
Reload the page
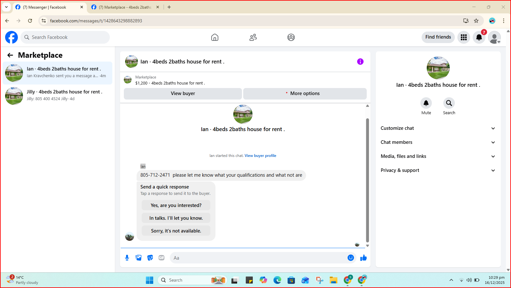30,21
